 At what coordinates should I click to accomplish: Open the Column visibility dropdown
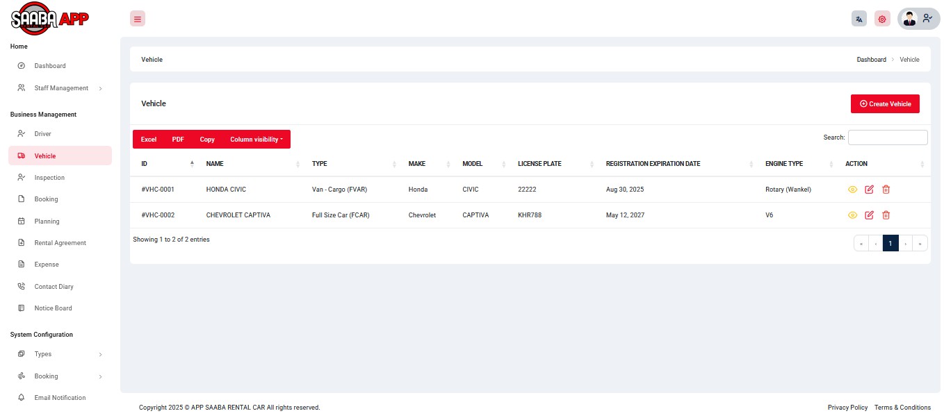pos(256,140)
